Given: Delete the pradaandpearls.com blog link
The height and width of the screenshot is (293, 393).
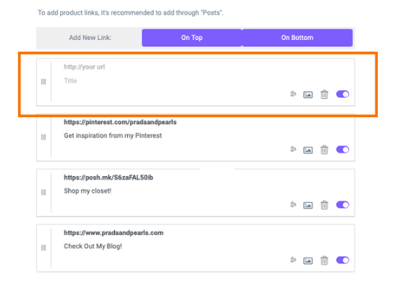Looking at the screenshot, I should [324, 260].
